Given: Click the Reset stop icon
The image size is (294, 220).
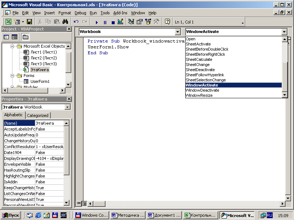Looking at the screenshot, I should (x=113, y=22).
